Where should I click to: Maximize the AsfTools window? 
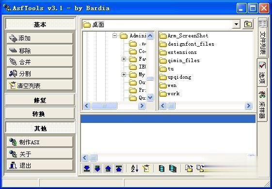[x=253, y=8]
